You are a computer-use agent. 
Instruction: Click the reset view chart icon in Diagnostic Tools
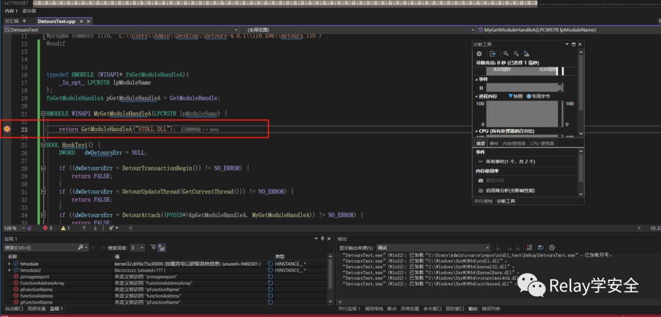pyautogui.click(x=526, y=53)
